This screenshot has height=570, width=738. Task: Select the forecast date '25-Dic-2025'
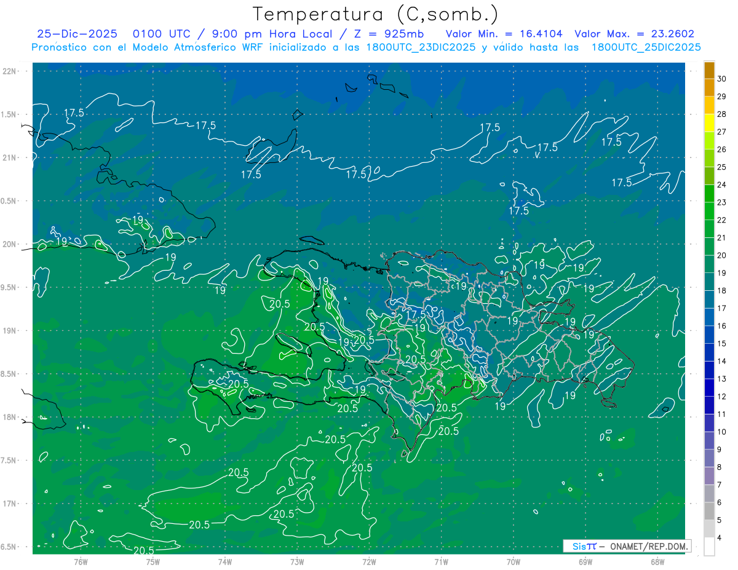(77, 34)
